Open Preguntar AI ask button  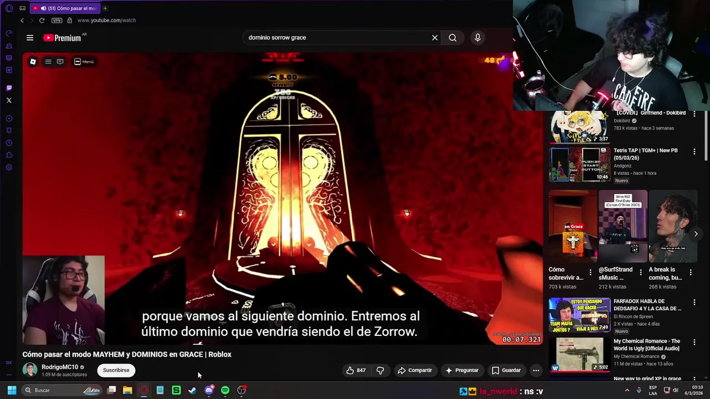tap(461, 370)
